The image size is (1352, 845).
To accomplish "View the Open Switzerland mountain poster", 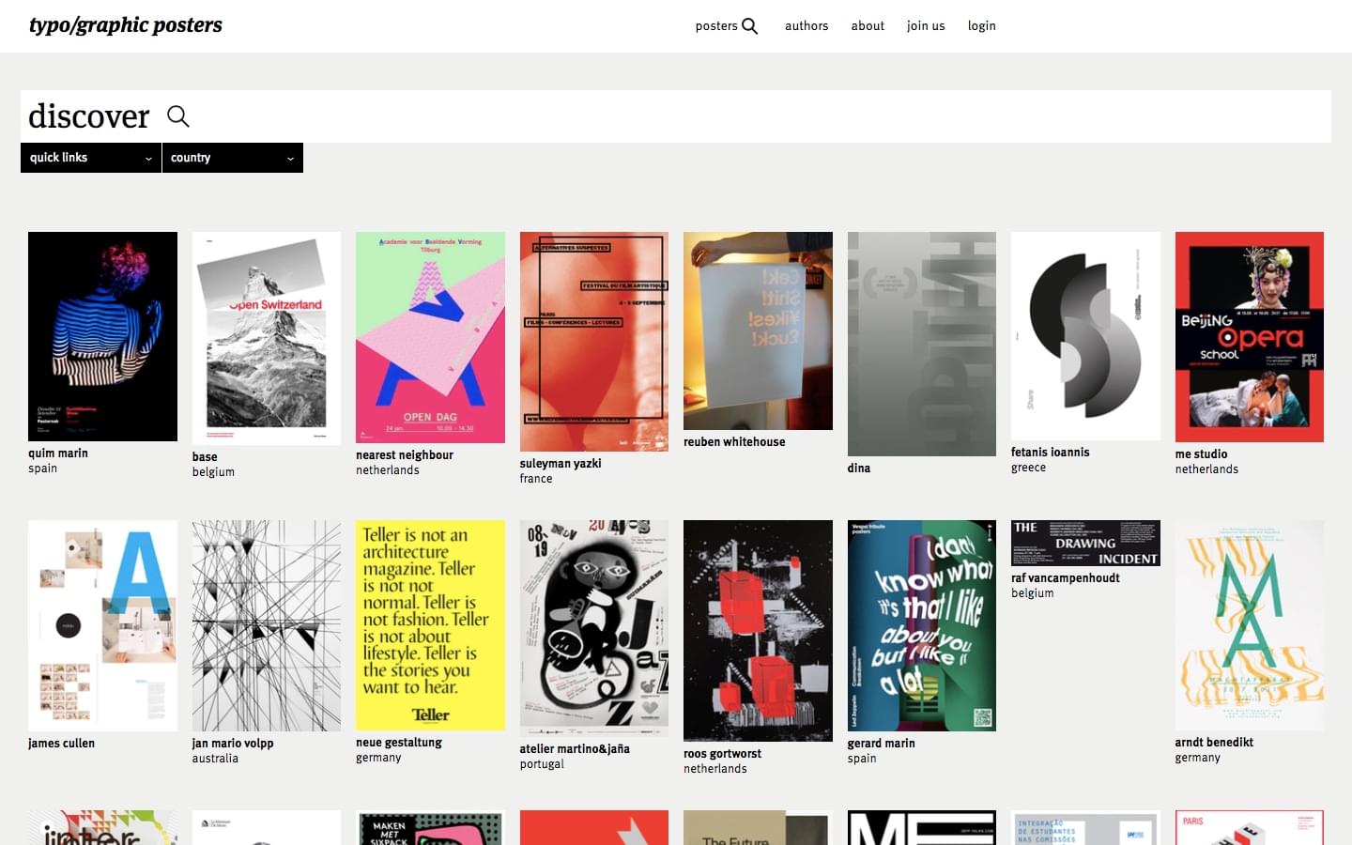I will pos(267,338).
